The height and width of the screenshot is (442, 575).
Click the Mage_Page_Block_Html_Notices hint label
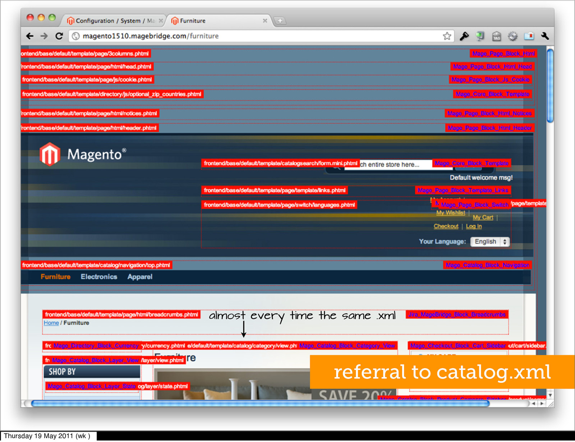[x=489, y=113]
